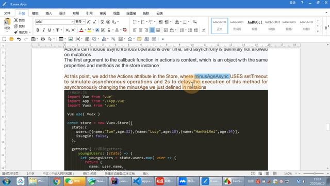Open the font size dropdown
The image size is (330, 186).
(84, 22)
